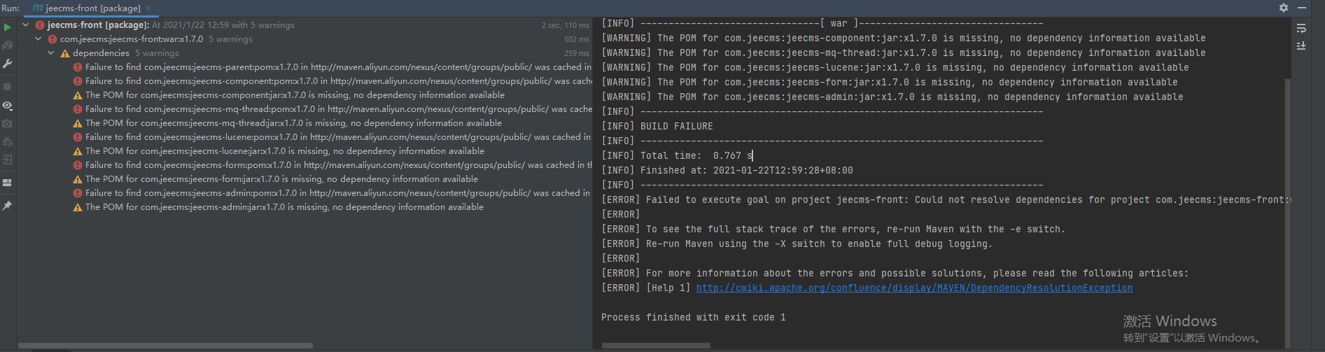This screenshot has height=352, width=1325.
Task: Toggle the eye filter for successful steps
Action: 7,106
